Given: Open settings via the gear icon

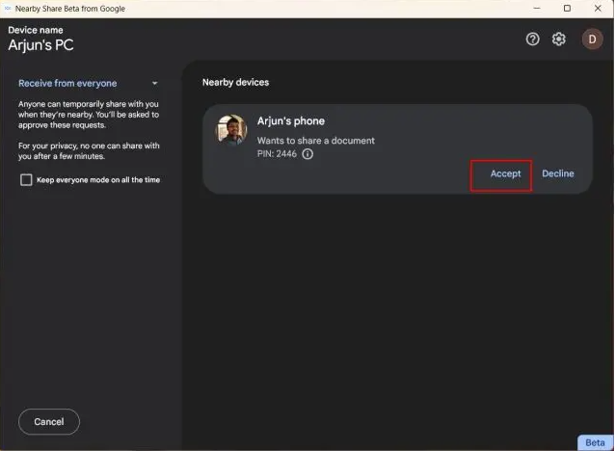Looking at the screenshot, I should 558,39.
